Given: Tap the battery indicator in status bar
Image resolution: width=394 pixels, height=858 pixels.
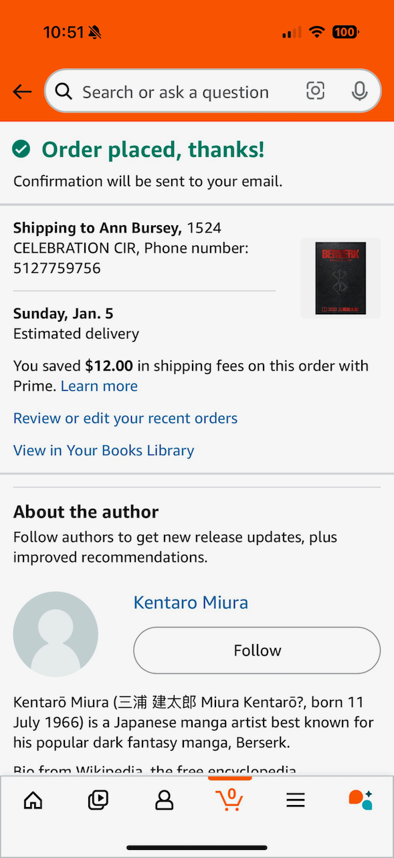Looking at the screenshot, I should (346, 32).
